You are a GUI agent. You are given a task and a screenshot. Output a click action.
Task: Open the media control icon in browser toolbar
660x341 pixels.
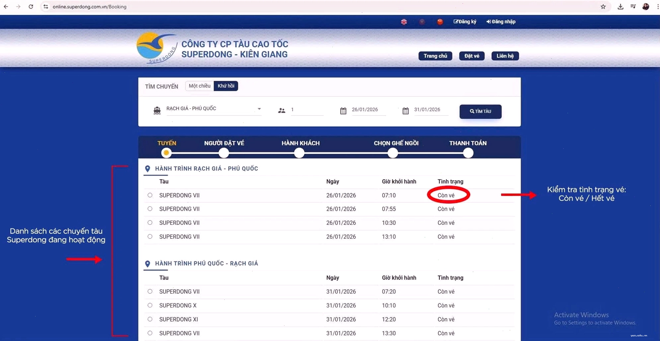633,7
